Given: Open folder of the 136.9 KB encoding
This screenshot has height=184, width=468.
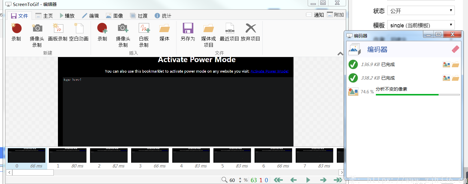Looking at the screenshot, I should pyautogui.click(x=455, y=64).
